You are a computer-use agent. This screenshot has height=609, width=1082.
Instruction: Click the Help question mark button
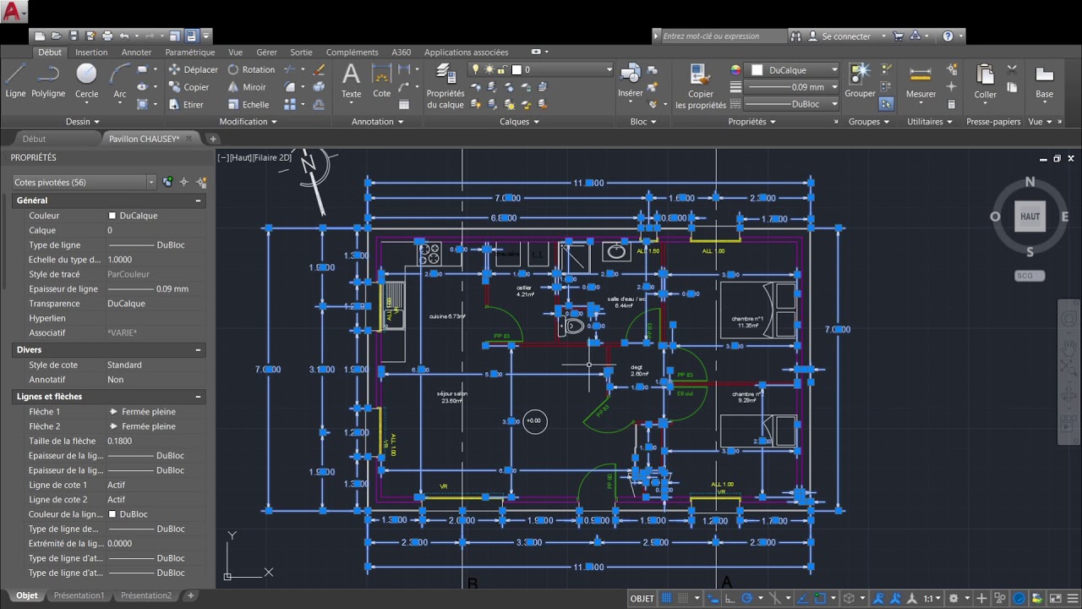click(x=948, y=36)
